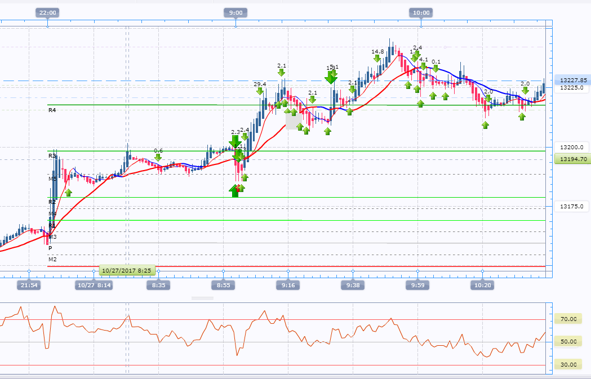Select the sell arrow labeled 4.1
Screen dimensions: 591x379
click(x=423, y=66)
